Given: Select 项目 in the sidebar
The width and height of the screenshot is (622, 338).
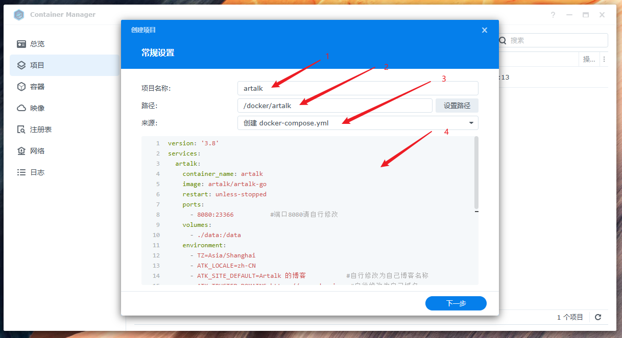Looking at the screenshot, I should [x=64, y=65].
